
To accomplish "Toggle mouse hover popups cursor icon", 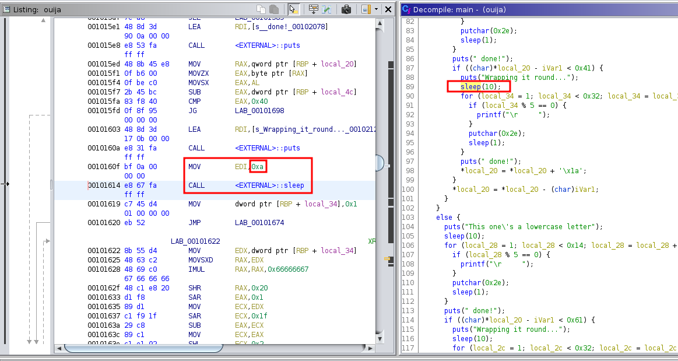I will click(x=293, y=9).
